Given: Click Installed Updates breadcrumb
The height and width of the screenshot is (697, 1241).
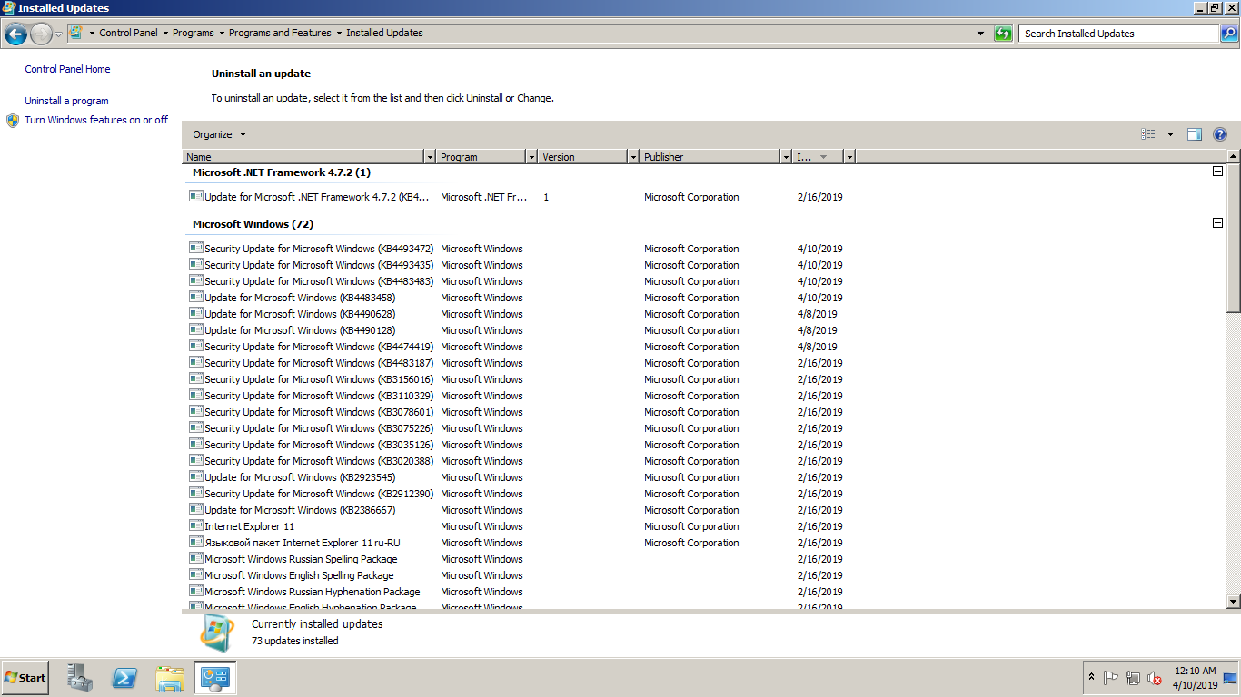Looking at the screenshot, I should 384,33.
